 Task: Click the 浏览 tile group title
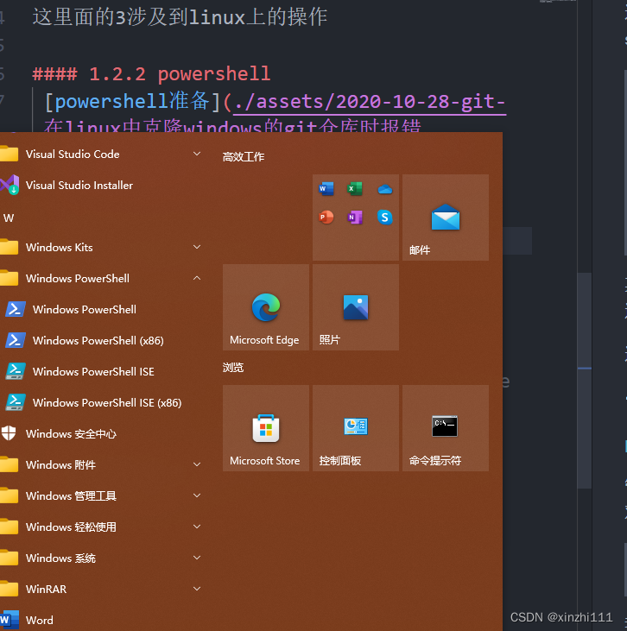233,368
